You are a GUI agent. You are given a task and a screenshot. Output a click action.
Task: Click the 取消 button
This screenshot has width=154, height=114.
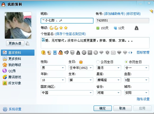(x=122, y=108)
